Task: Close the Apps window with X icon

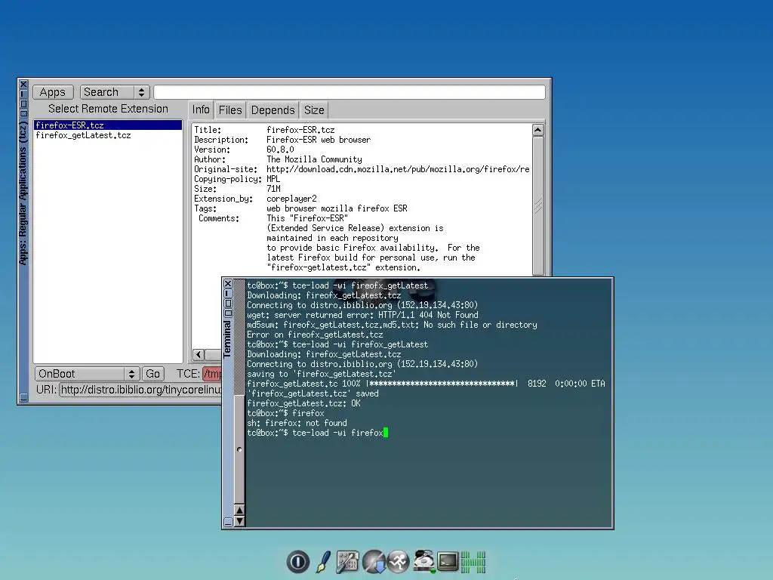Action: click(x=23, y=85)
